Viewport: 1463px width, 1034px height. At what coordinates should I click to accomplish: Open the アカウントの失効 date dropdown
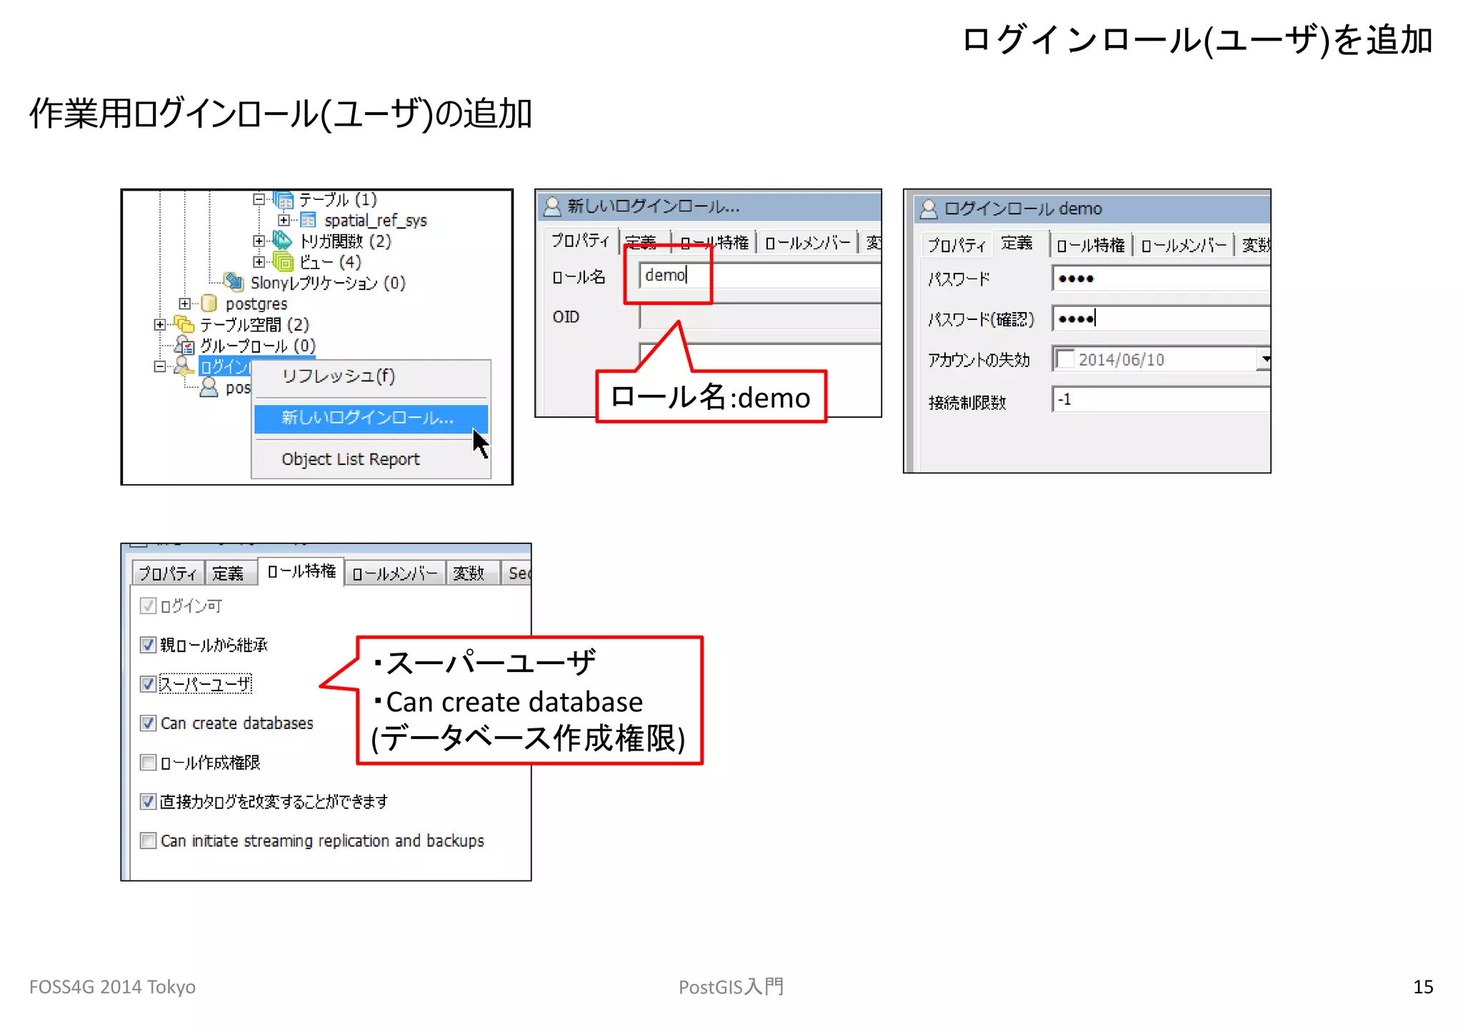1264,359
